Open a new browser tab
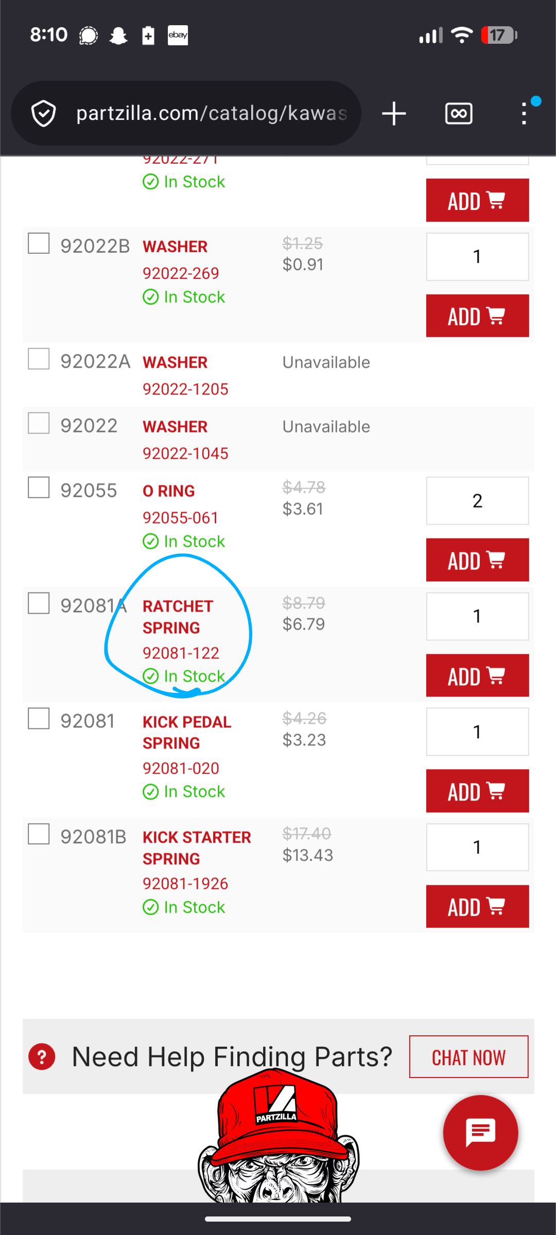Screen dimensions: 556x1235 pos(394,113)
